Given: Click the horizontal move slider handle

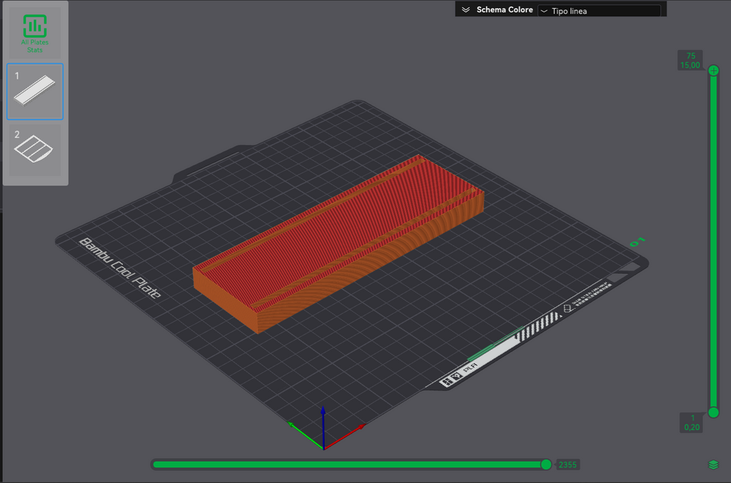Looking at the screenshot, I should [546, 464].
